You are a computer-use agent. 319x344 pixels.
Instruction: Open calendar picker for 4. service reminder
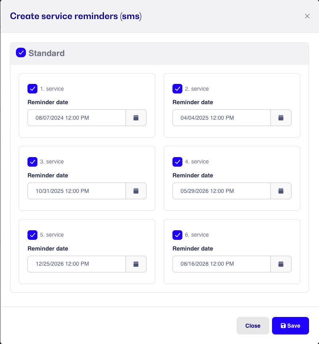281,191
